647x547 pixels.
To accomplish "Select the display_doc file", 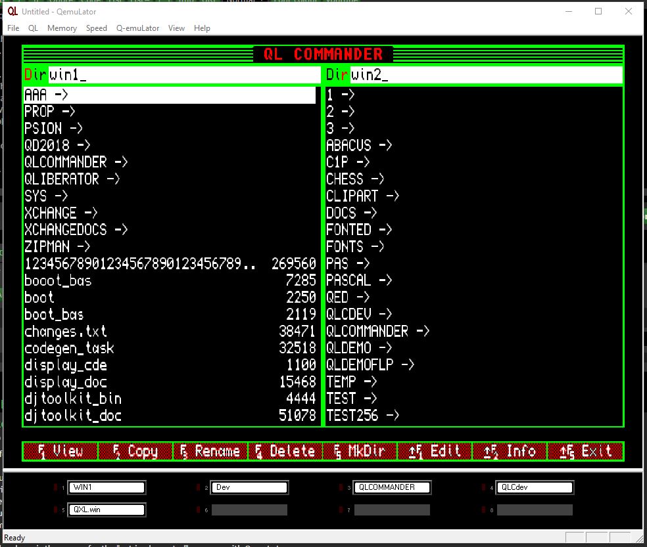I will coord(170,382).
